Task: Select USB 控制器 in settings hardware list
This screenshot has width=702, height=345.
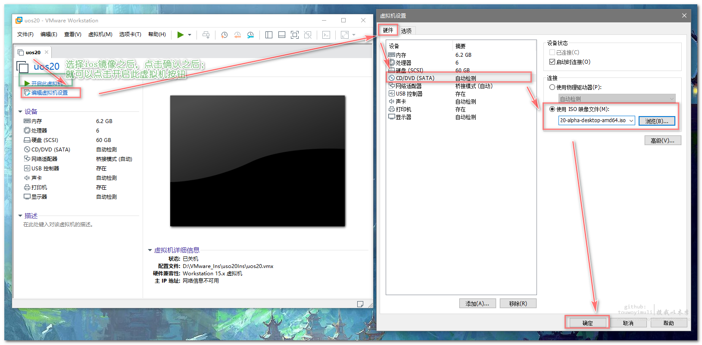Action: (x=462, y=94)
